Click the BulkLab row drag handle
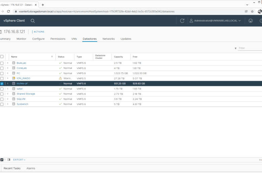The image size is (262, 173). 7,63
